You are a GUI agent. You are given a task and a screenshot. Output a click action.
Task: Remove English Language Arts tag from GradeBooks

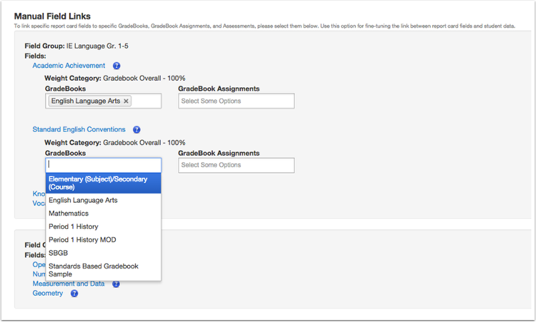(x=126, y=101)
